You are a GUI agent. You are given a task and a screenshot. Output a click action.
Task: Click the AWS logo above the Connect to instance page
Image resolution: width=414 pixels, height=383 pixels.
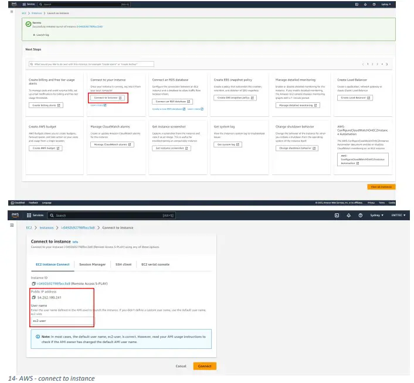click(x=15, y=216)
